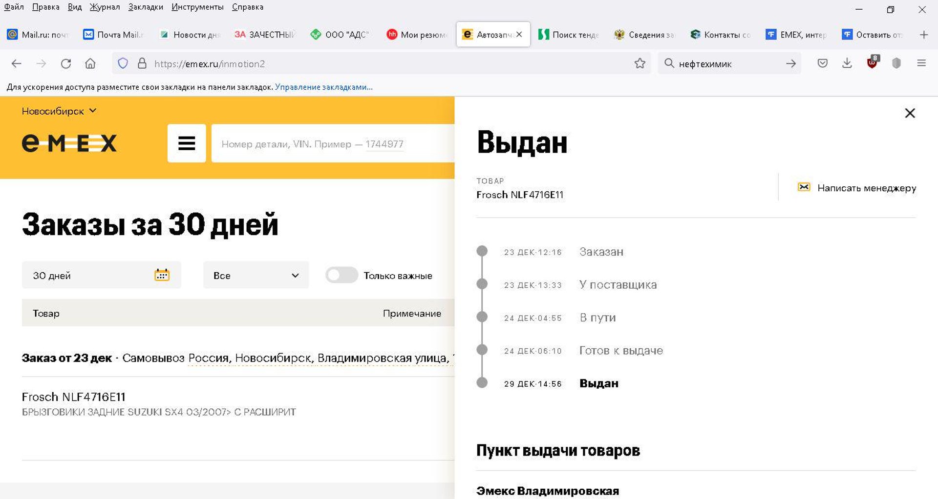Viewport: 938px width, 499px height.
Task: Open the Файл menu
Action: (14, 7)
